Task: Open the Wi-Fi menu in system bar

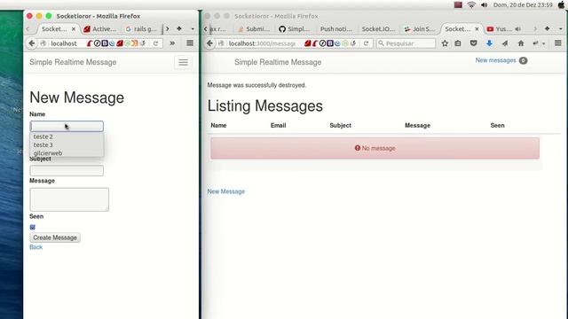Action: [x=471, y=4]
